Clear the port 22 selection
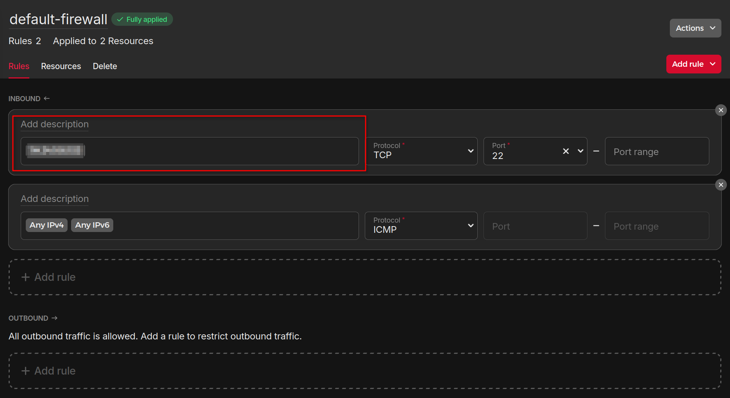This screenshot has width=730, height=398. pos(566,151)
